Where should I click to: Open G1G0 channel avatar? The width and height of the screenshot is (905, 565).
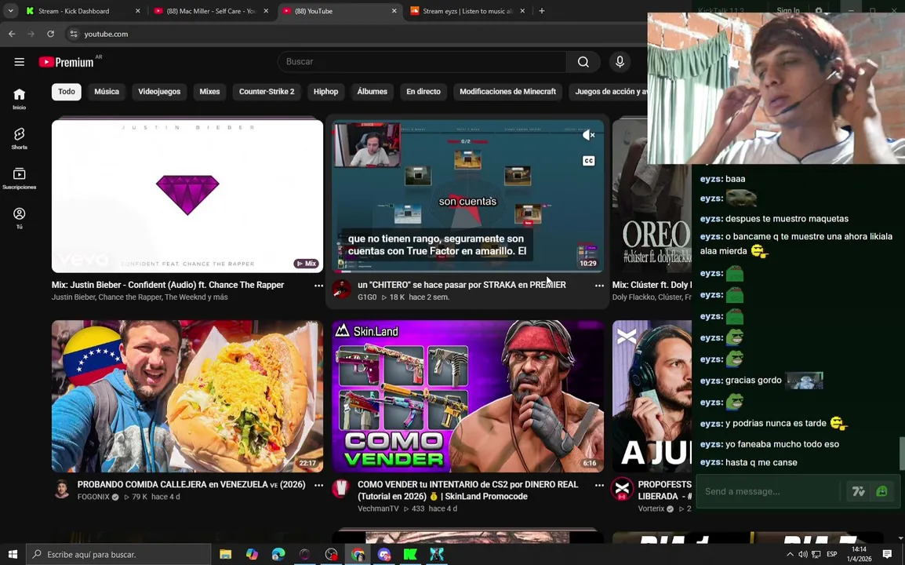pos(342,290)
